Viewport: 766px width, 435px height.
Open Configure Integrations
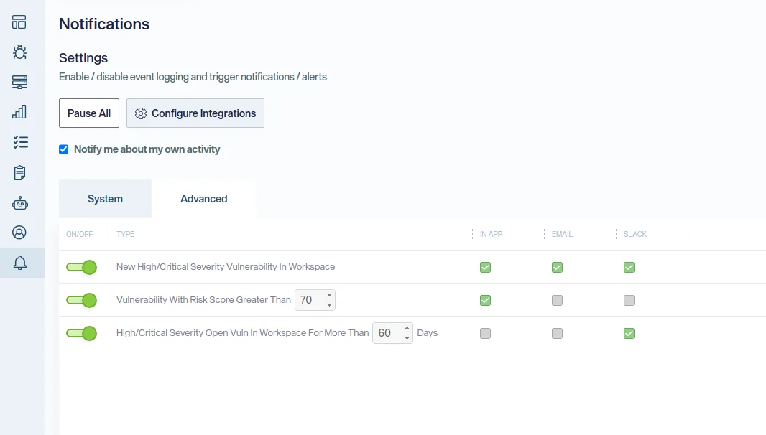(195, 113)
